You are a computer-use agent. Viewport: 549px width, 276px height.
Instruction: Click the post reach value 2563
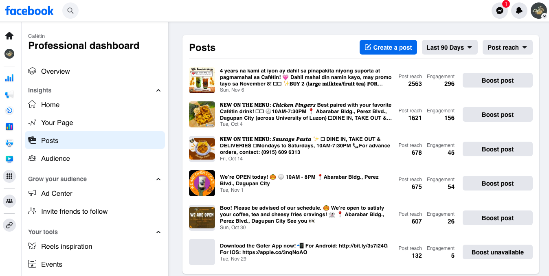pos(415,84)
